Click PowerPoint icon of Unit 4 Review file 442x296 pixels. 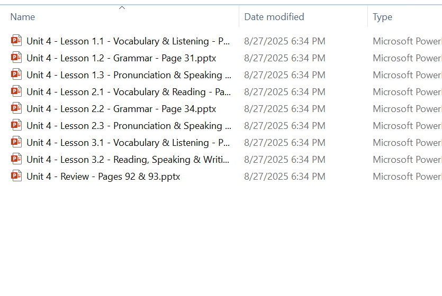pos(16,176)
